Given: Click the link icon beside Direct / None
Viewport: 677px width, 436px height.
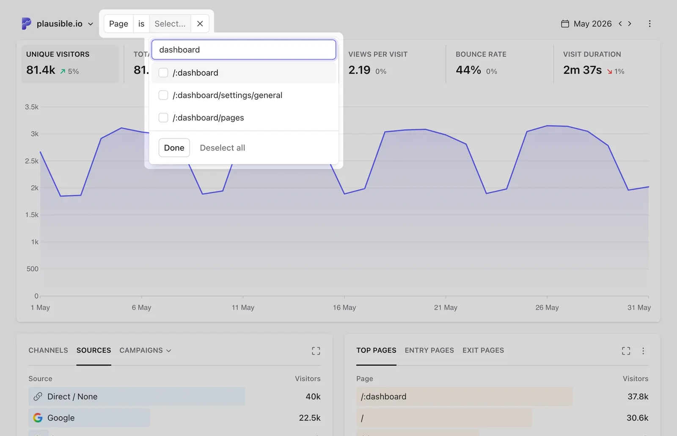Looking at the screenshot, I should pyautogui.click(x=38, y=397).
